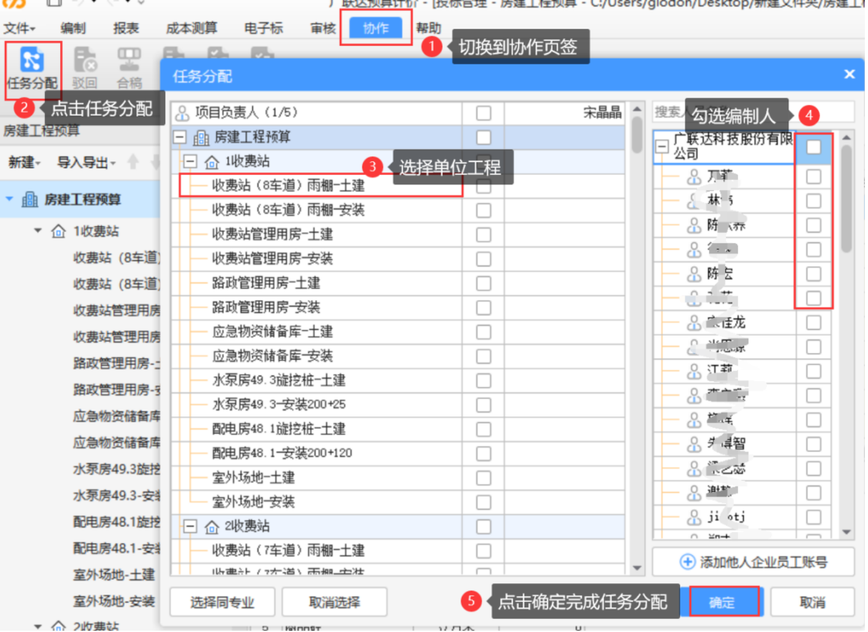The height and width of the screenshot is (632, 868).
Task: Click house icon of 1收费站 in left tree
Action: tap(59, 232)
